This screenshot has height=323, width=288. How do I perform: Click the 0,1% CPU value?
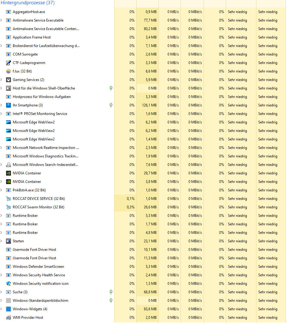point(131,199)
